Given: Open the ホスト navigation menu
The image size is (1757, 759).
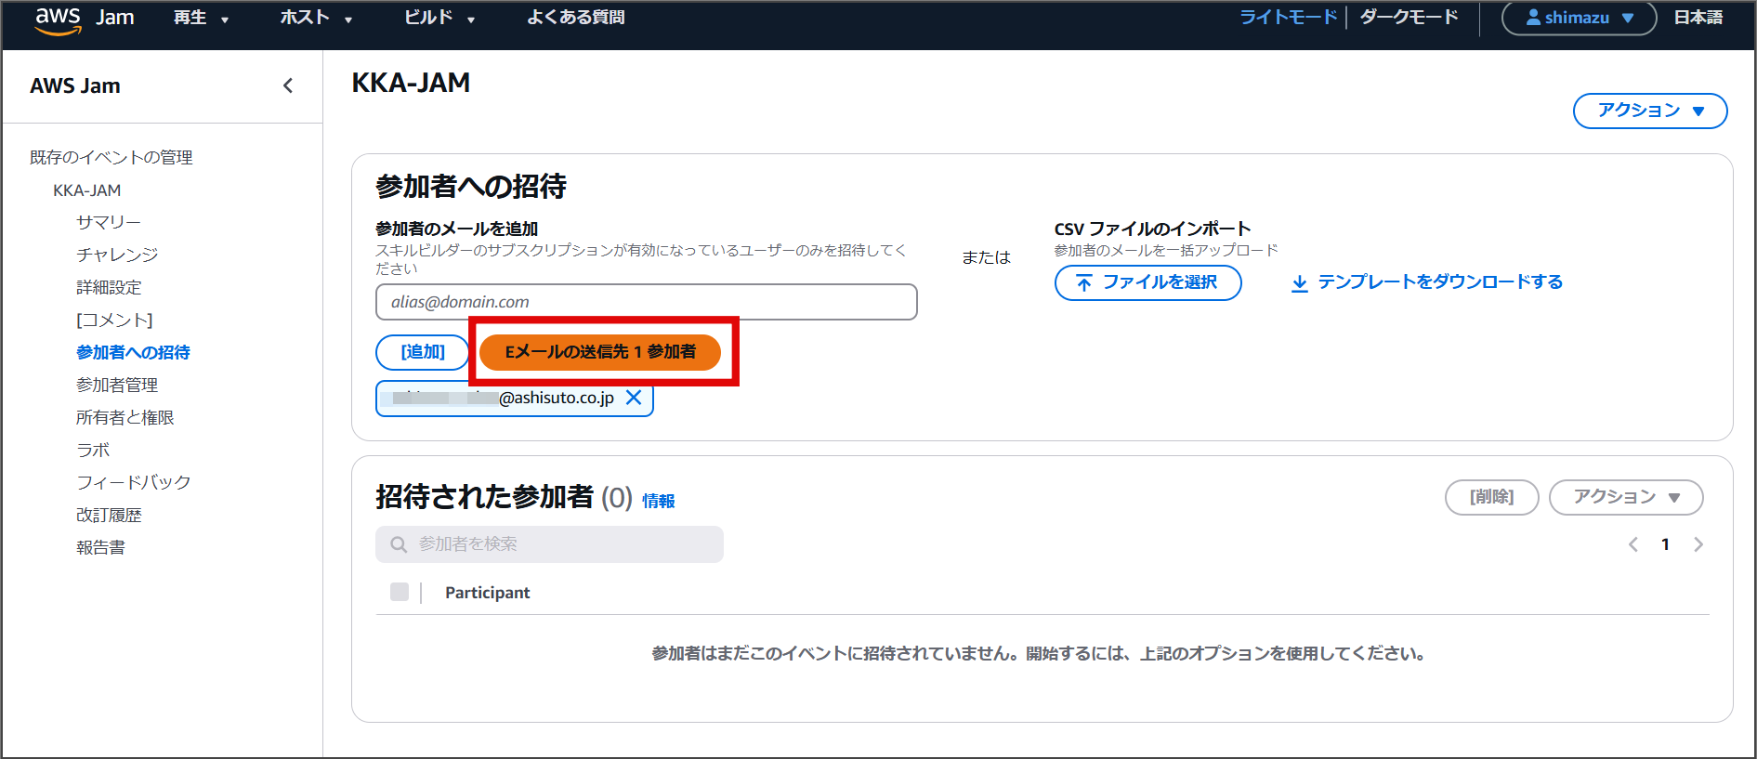Looking at the screenshot, I should pos(316,18).
